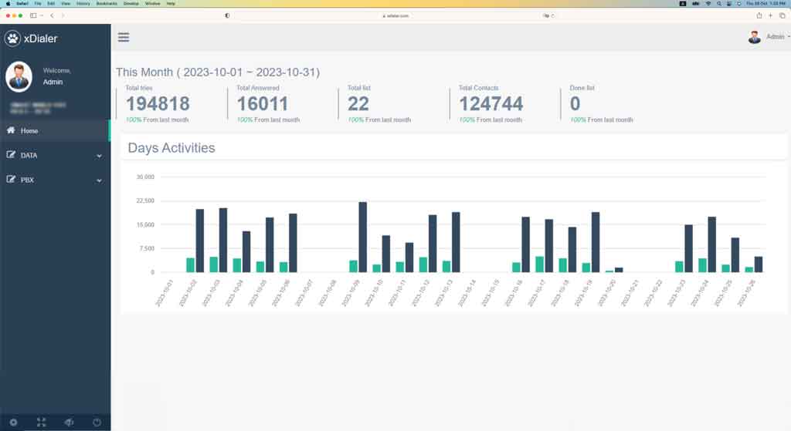Click the date and time in the menu bar
The image size is (791, 431).
point(766,3)
